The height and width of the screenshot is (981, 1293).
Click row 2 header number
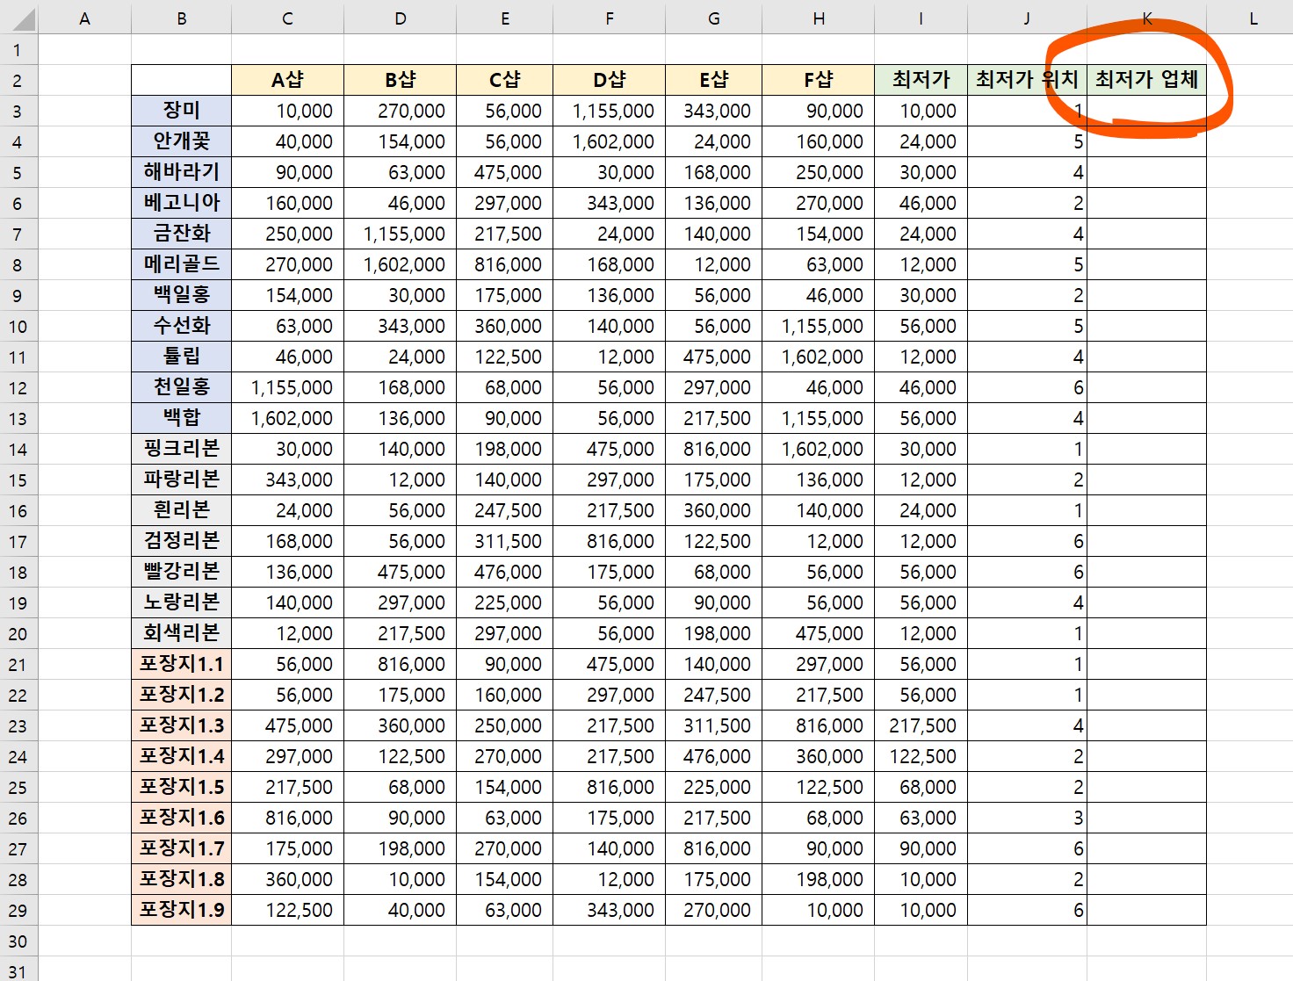[x=18, y=80]
